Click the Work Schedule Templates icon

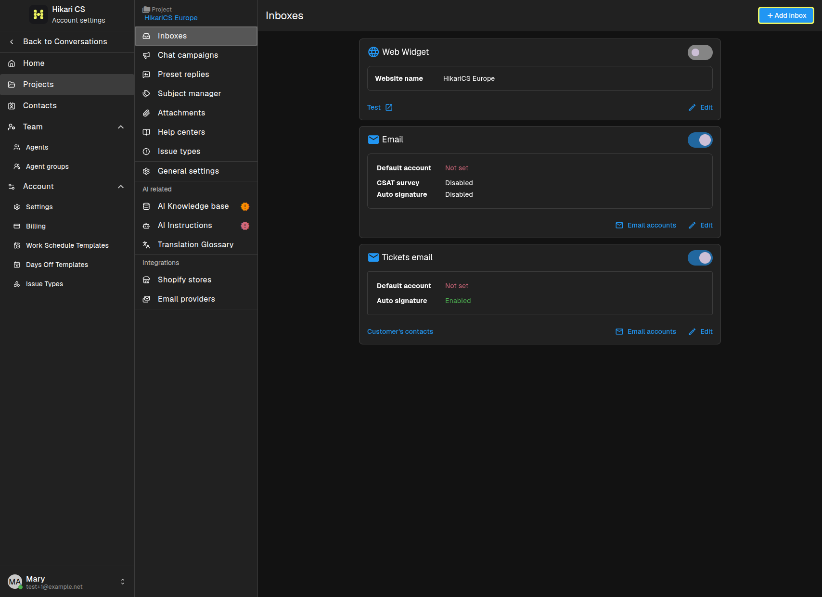(x=17, y=245)
